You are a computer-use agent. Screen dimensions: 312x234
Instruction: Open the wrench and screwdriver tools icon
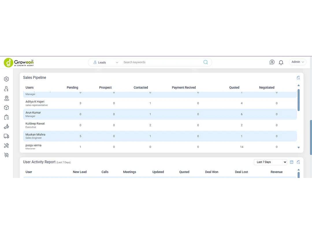coord(6,146)
